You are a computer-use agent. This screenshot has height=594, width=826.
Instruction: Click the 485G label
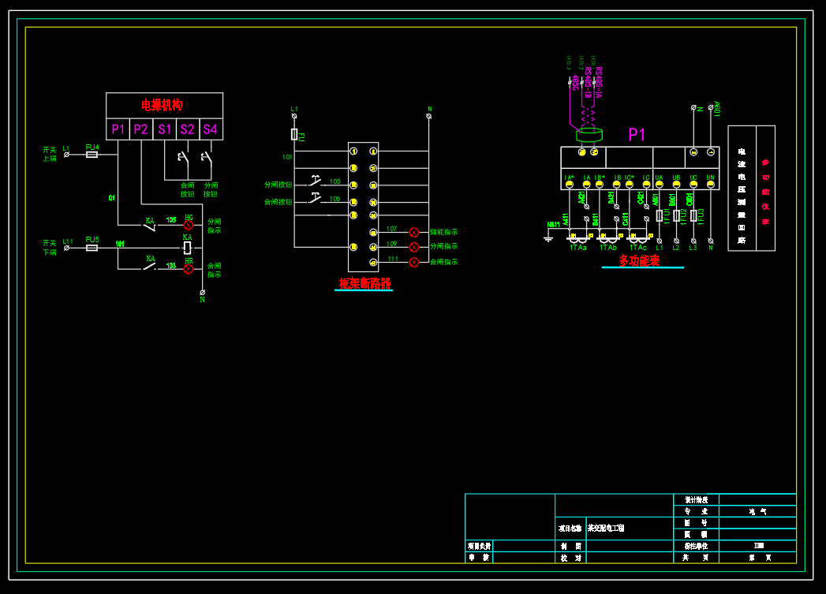575,83
